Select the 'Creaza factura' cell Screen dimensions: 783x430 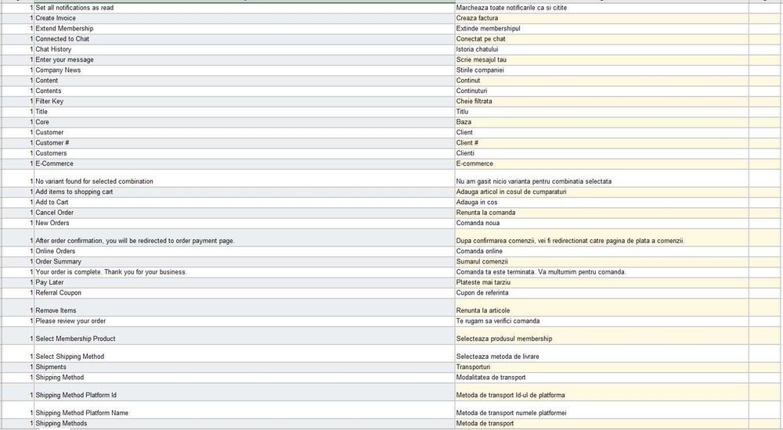(601, 19)
